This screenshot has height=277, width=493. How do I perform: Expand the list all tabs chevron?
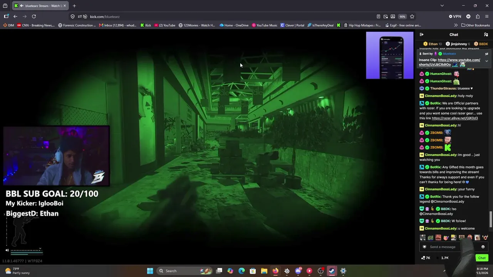pos(442,6)
